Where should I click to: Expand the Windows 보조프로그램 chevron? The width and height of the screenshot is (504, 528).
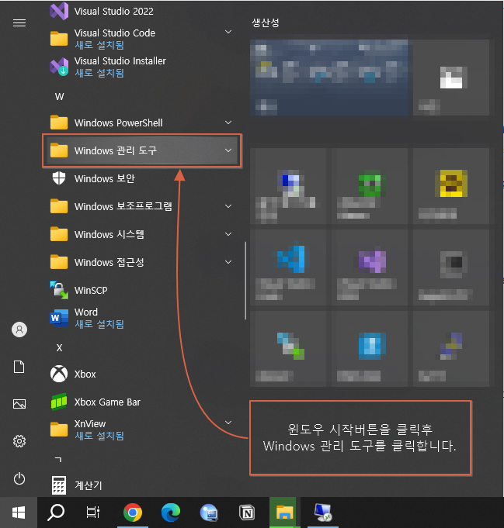pos(228,206)
